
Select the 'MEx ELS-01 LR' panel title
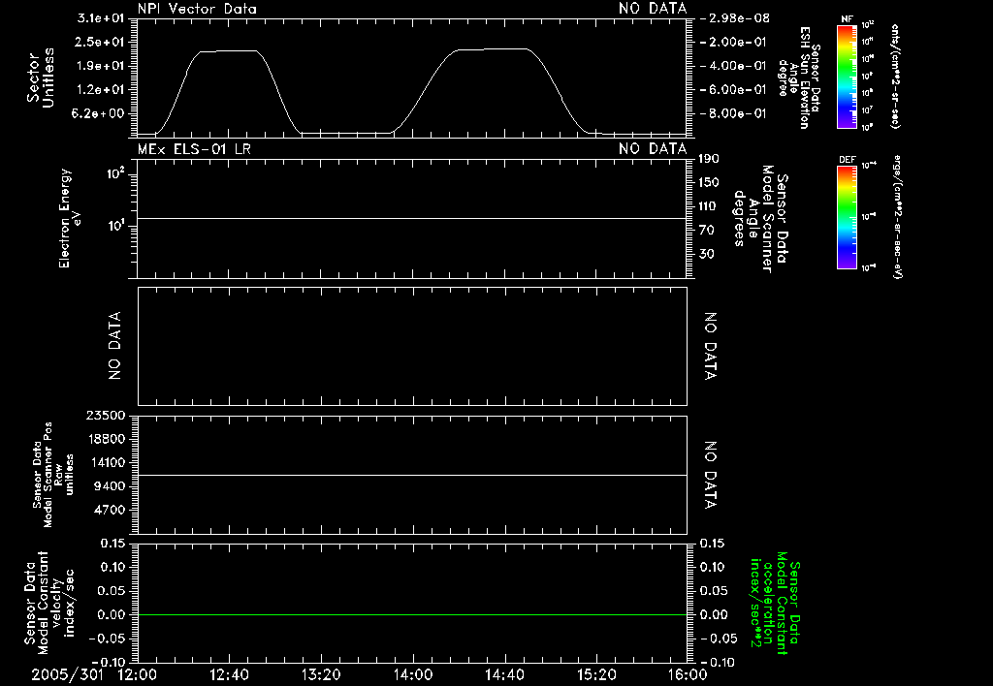pos(194,149)
